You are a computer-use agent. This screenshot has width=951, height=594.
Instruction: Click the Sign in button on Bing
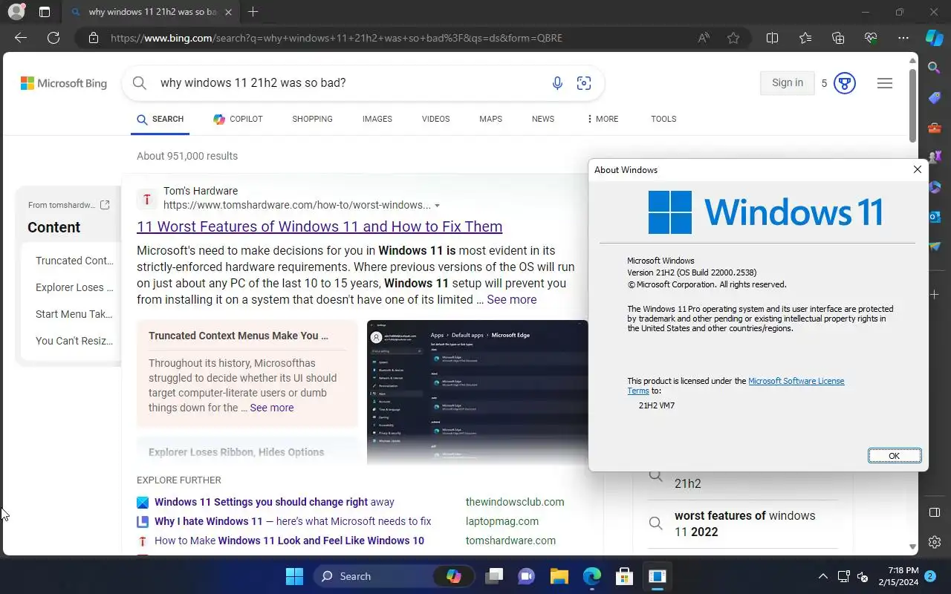[788, 83]
